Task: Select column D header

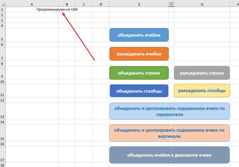Action: [101, 4]
